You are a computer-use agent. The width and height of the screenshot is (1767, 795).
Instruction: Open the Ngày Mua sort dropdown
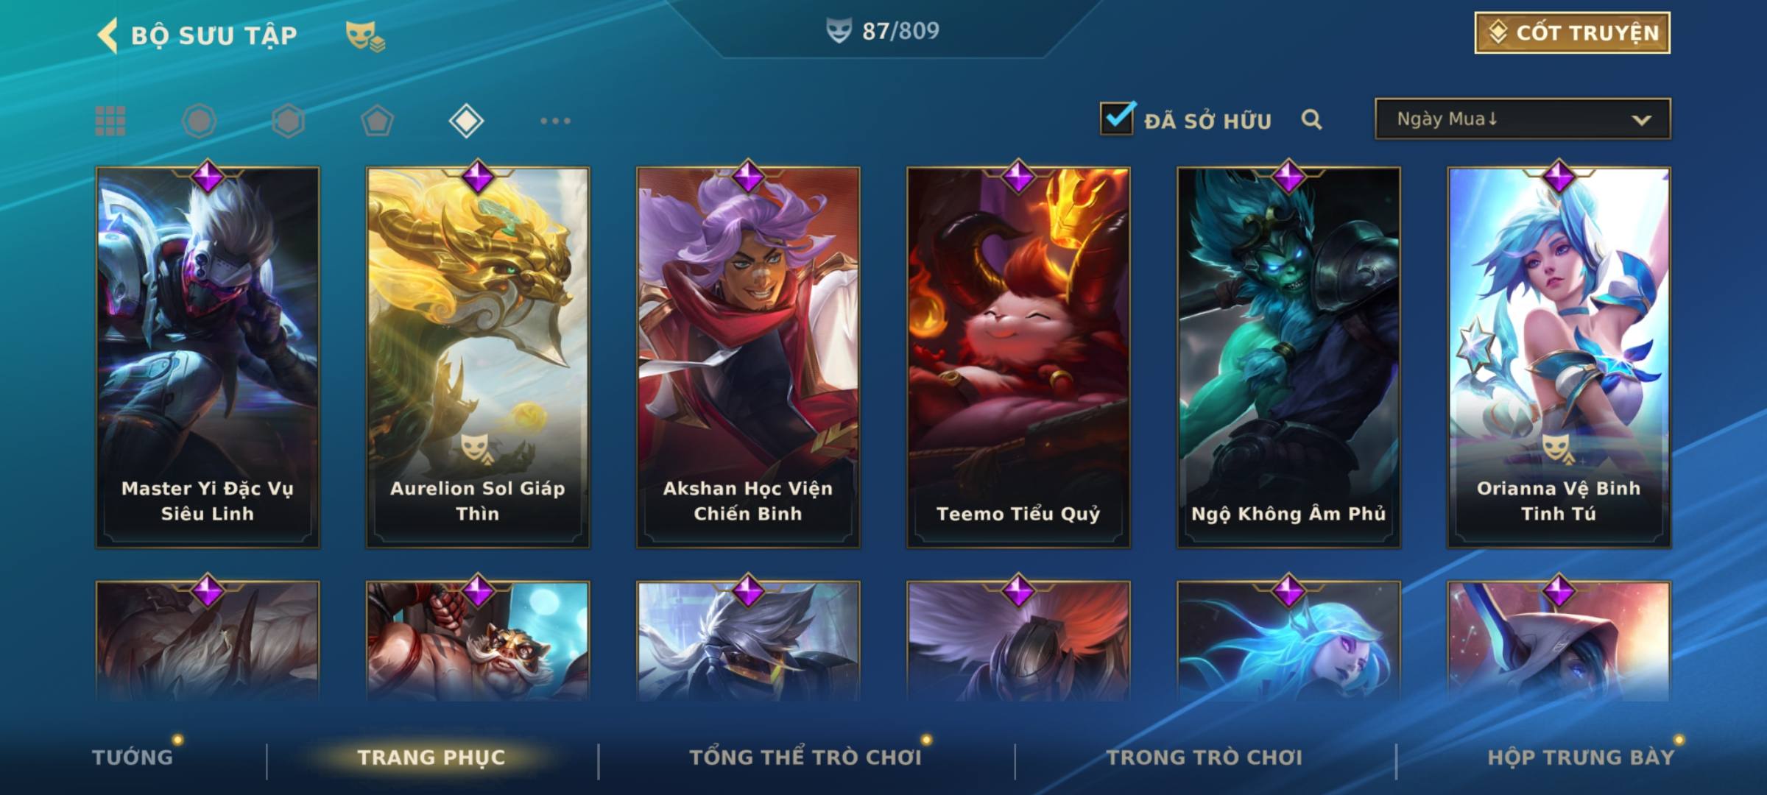[x=1523, y=119]
